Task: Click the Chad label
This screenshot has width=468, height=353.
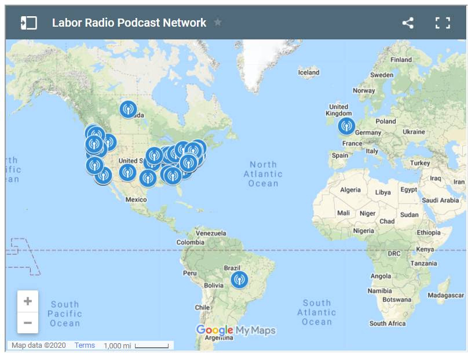Action: click(x=387, y=221)
